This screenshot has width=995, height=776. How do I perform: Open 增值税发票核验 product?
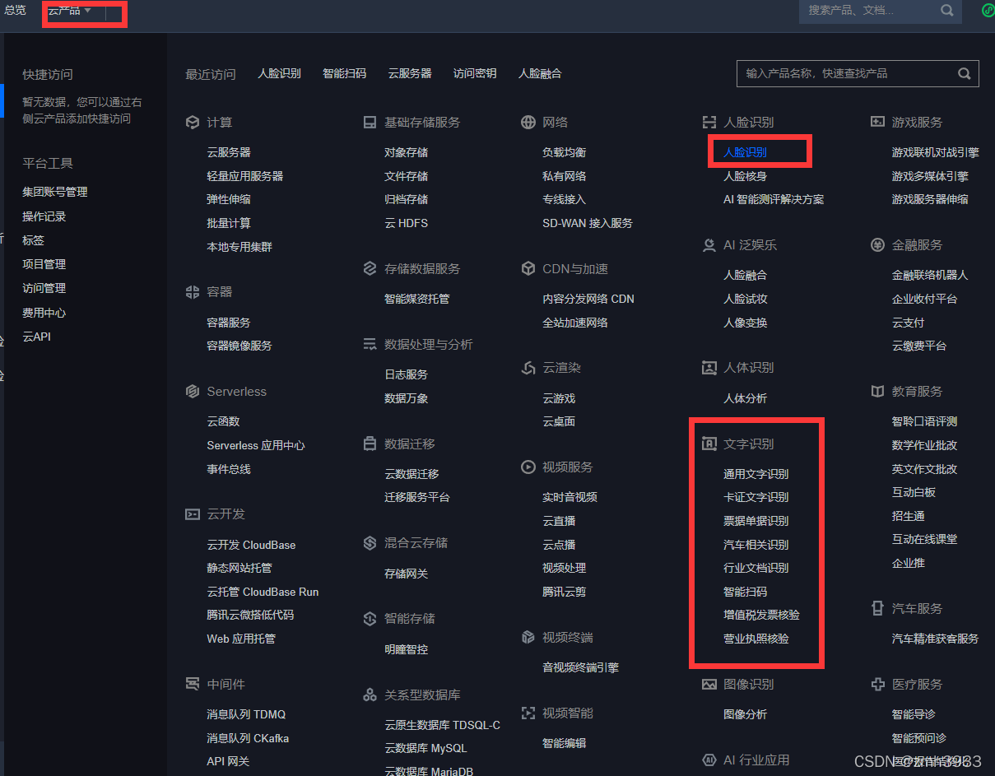[x=762, y=615]
